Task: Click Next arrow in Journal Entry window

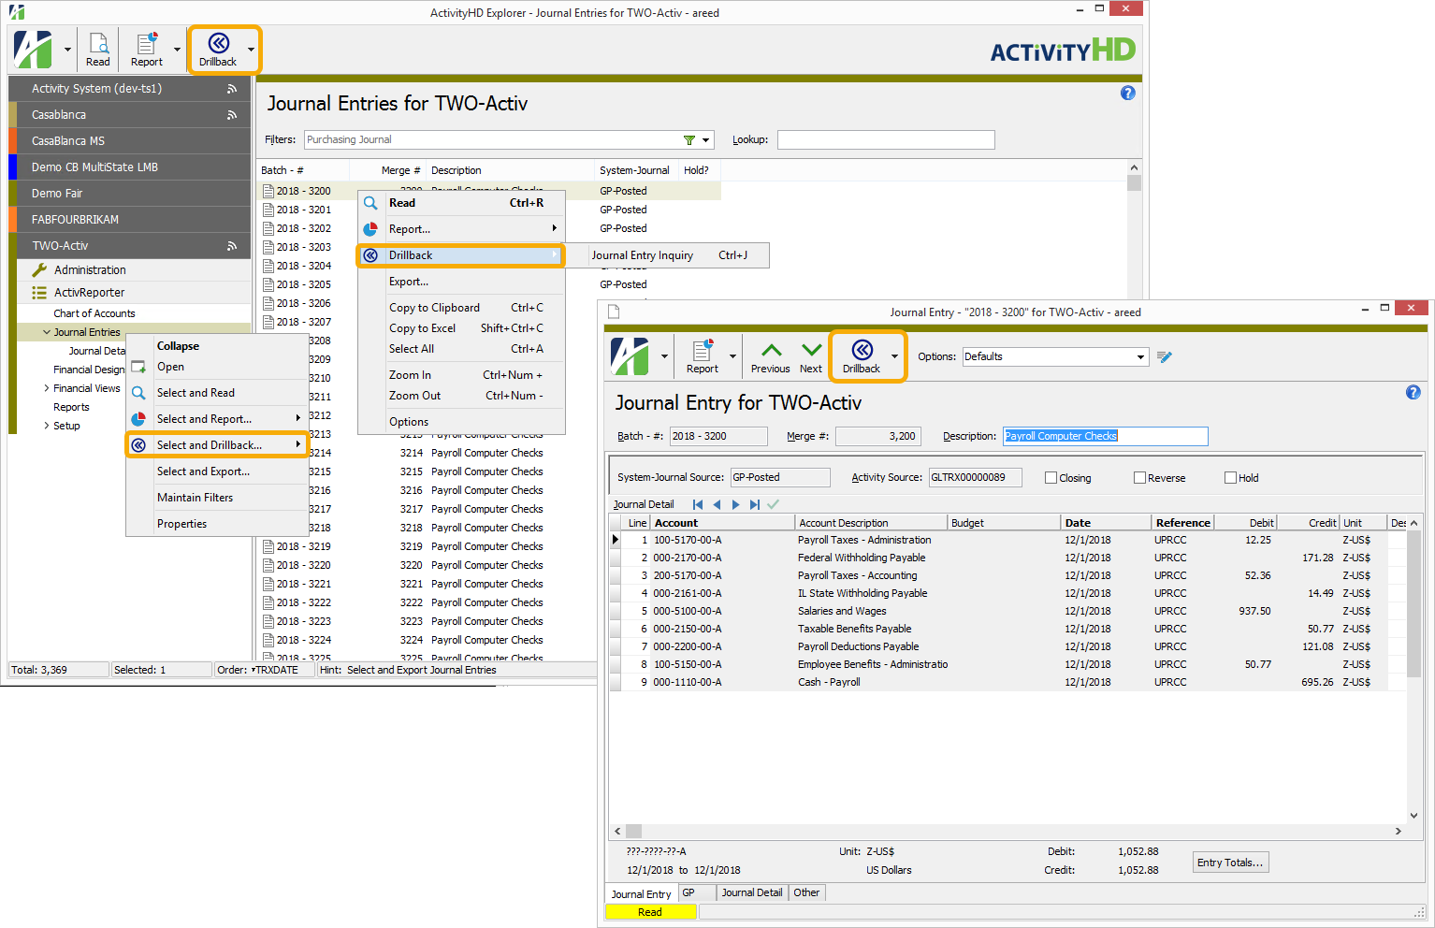Action: click(811, 351)
